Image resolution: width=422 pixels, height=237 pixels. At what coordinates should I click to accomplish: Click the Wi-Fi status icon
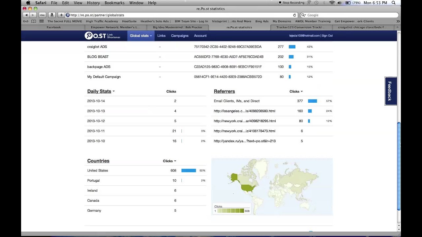[x=332, y=3]
